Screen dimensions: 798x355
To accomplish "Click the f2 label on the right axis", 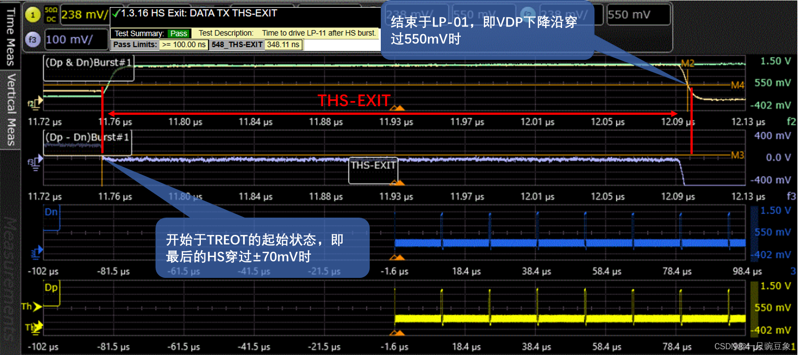I will point(791,121).
